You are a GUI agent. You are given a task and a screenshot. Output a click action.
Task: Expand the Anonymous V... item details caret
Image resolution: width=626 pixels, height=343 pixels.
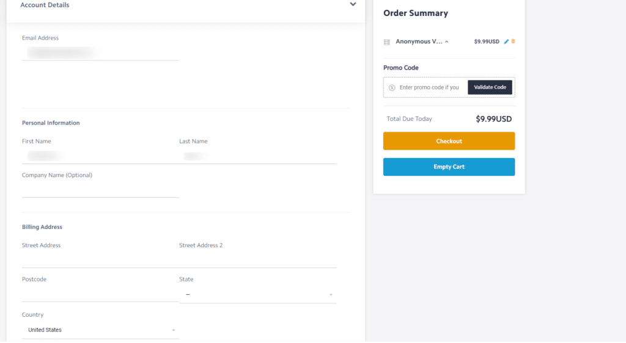point(447,42)
